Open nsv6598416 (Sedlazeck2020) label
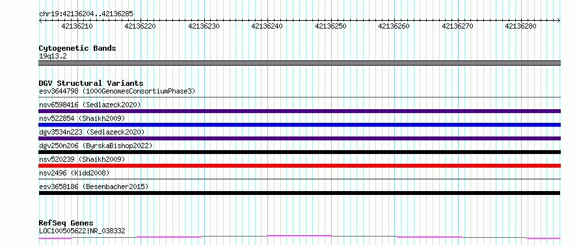Viewport: 579px width, 245px height. coord(90,105)
